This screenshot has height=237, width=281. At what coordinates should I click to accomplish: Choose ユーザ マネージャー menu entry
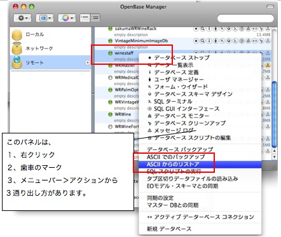point(200,79)
